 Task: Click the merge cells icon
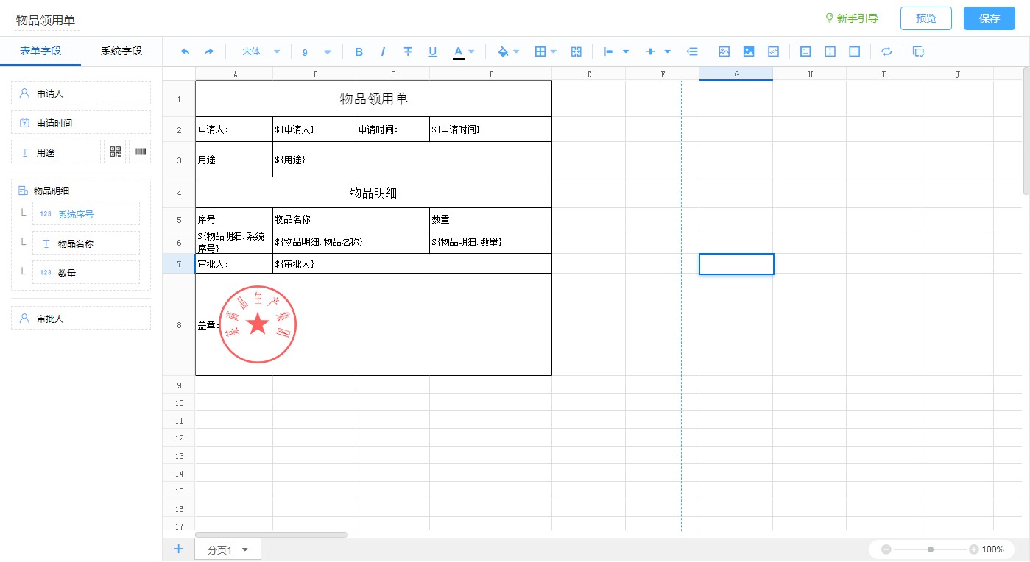pos(576,51)
